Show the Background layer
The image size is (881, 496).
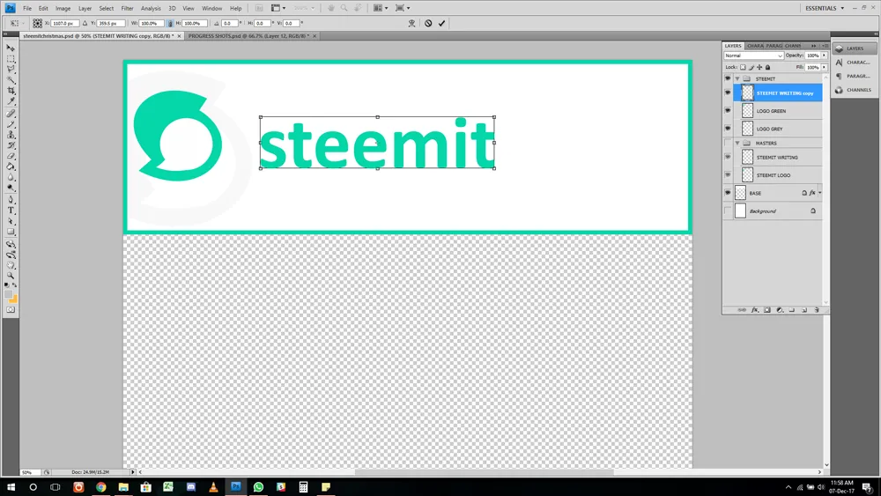[728, 211]
